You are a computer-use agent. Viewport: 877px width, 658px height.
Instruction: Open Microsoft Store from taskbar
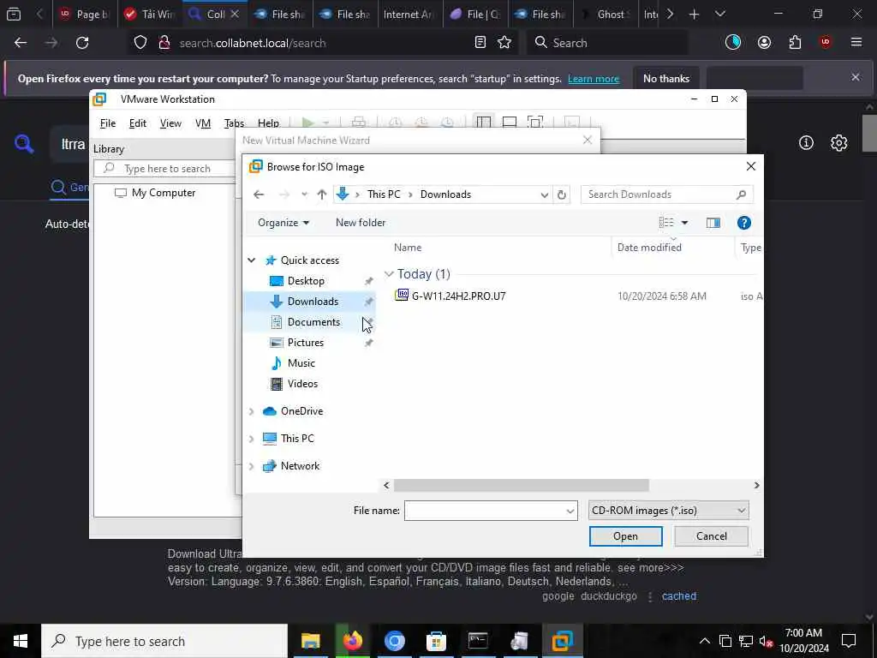coord(436,641)
